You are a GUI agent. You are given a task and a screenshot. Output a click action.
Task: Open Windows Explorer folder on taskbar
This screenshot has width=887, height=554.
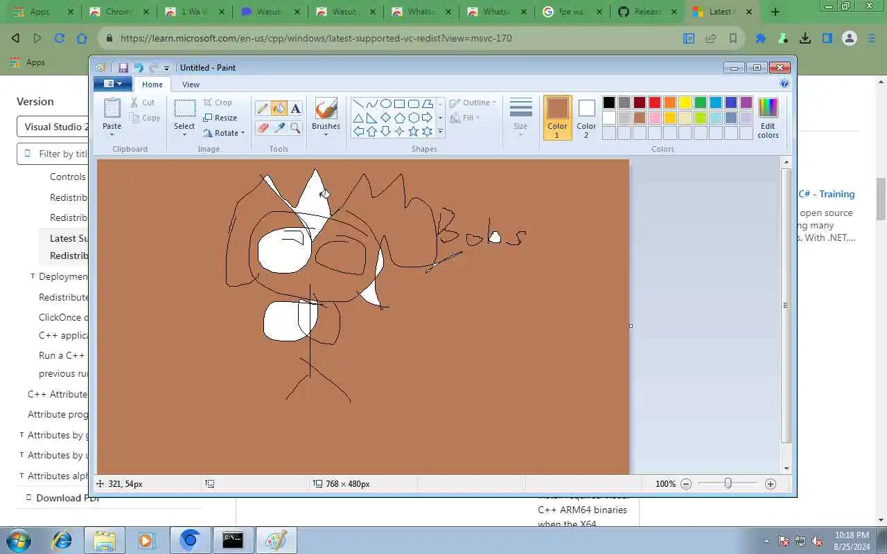pyautogui.click(x=104, y=540)
